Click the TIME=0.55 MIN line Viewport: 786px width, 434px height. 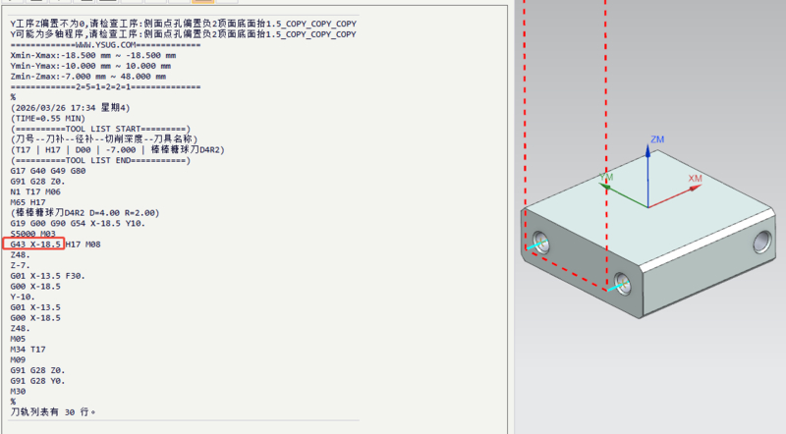(x=48, y=118)
